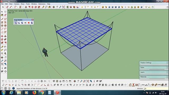The height and width of the screenshot is (95, 169).
Task: Select the Orbit tool in top toolbar
Action: coord(54,7)
